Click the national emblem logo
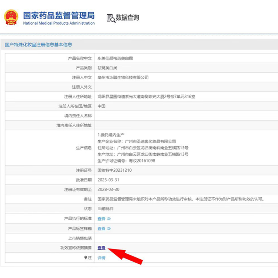 [x=11, y=17]
